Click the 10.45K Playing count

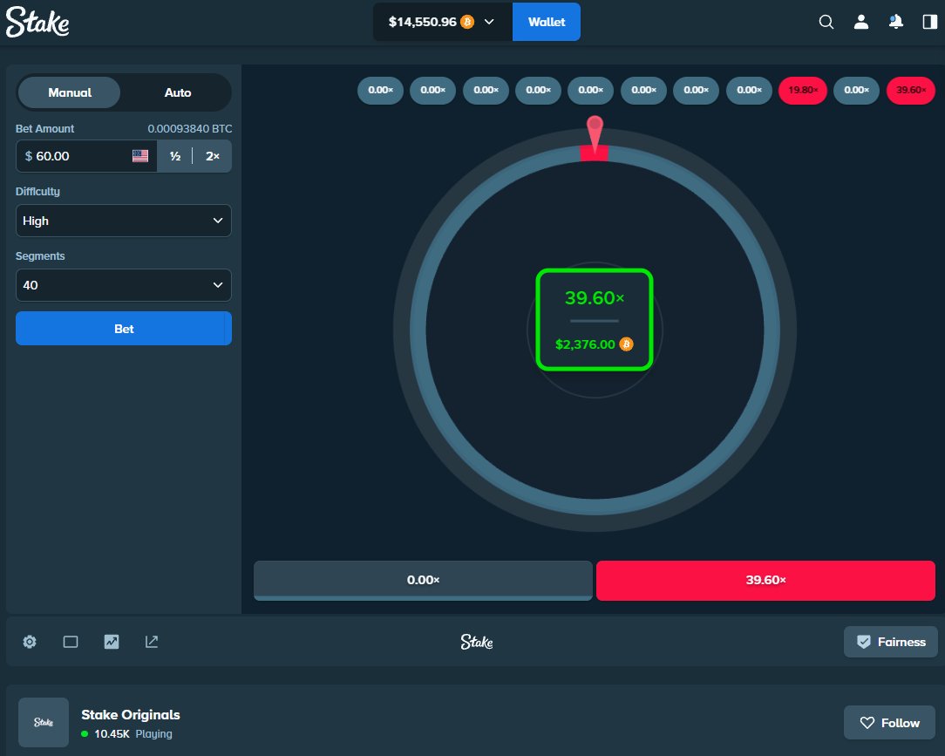click(x=133, y=734)
